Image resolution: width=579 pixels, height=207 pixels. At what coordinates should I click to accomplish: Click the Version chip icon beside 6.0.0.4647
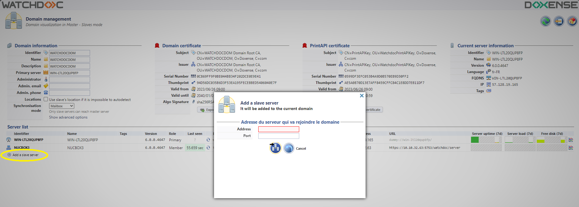pos(488,65)
